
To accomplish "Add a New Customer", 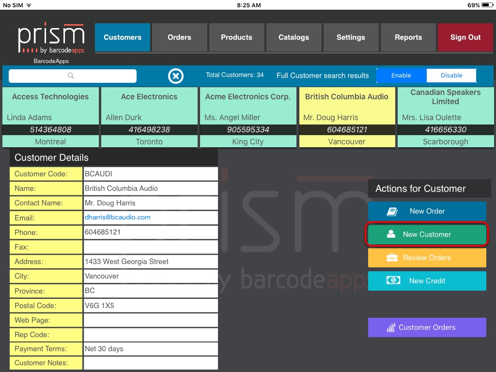I will [x=427, y=234].
